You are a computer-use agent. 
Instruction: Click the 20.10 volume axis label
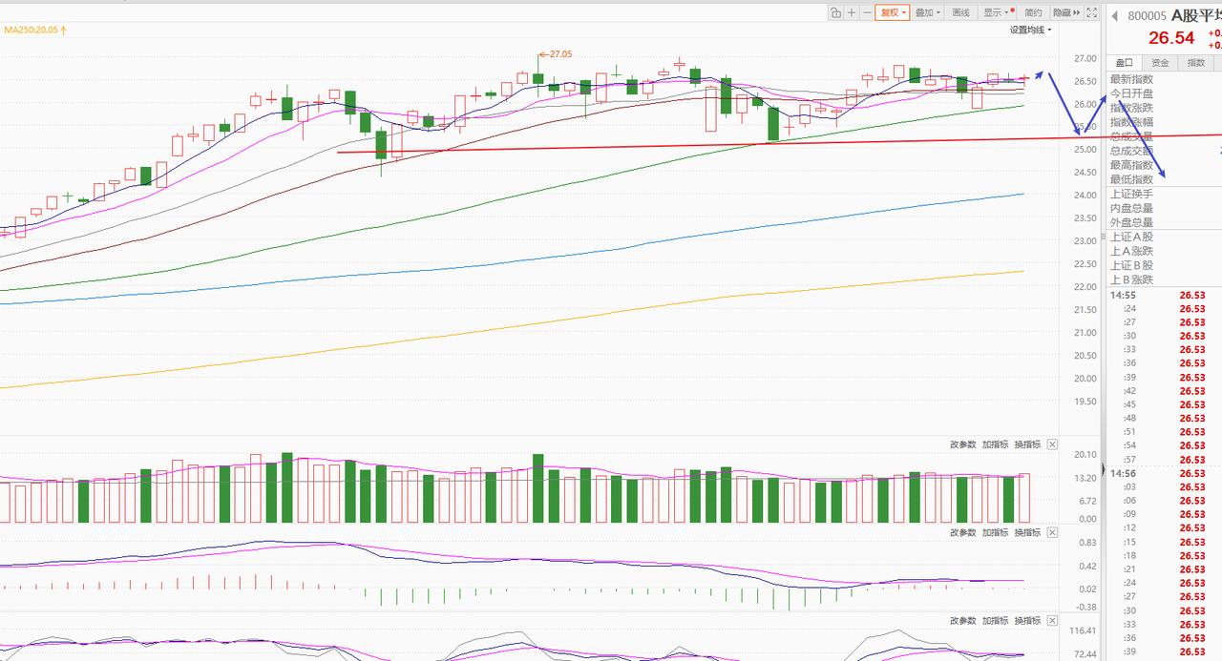coord(1085,455)
